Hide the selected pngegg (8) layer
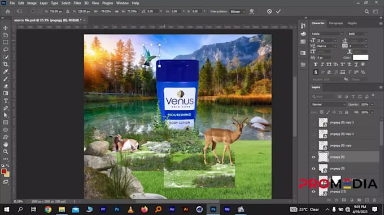Screen dimensions: 384x215 tap(313, 157)
